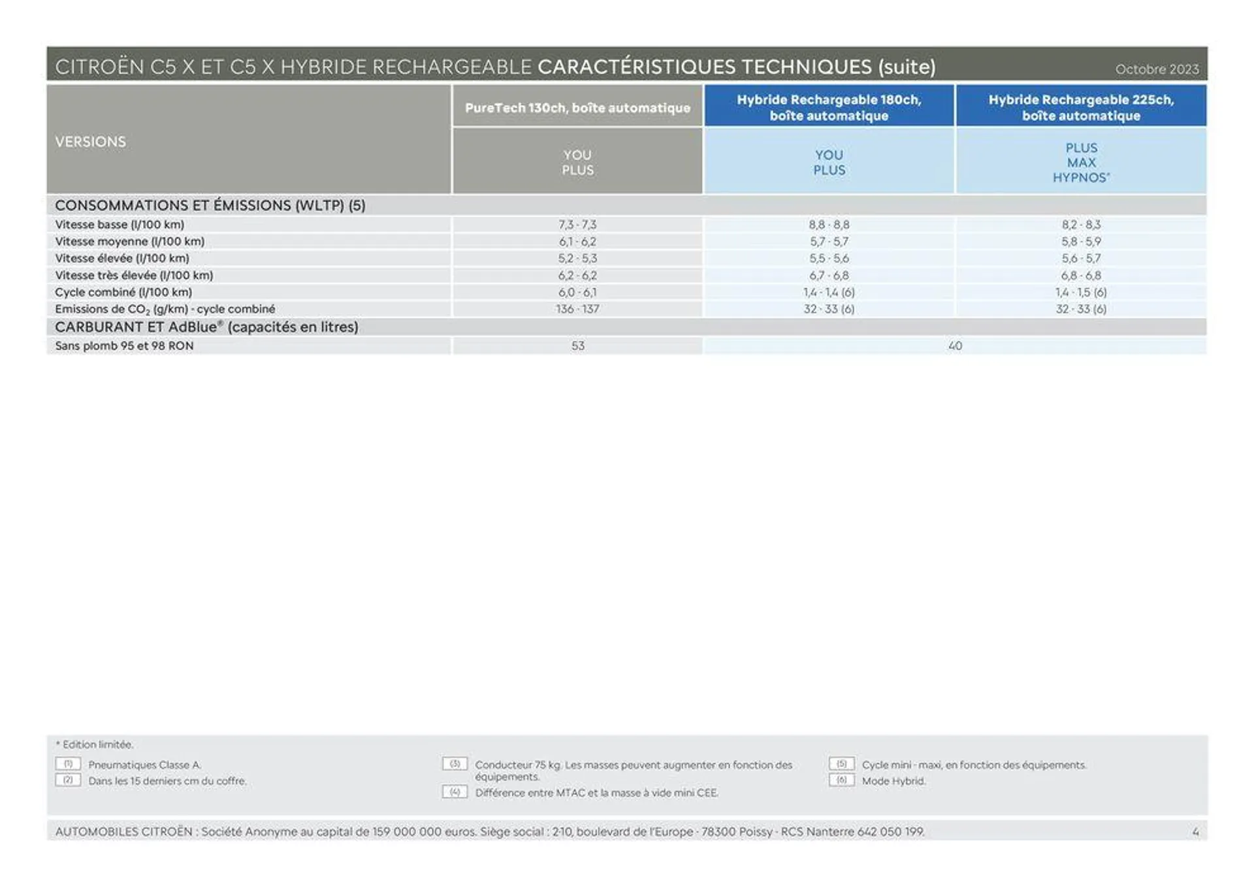
Task: Click footnote marker box (3)
Action: (x=455, y=764)
